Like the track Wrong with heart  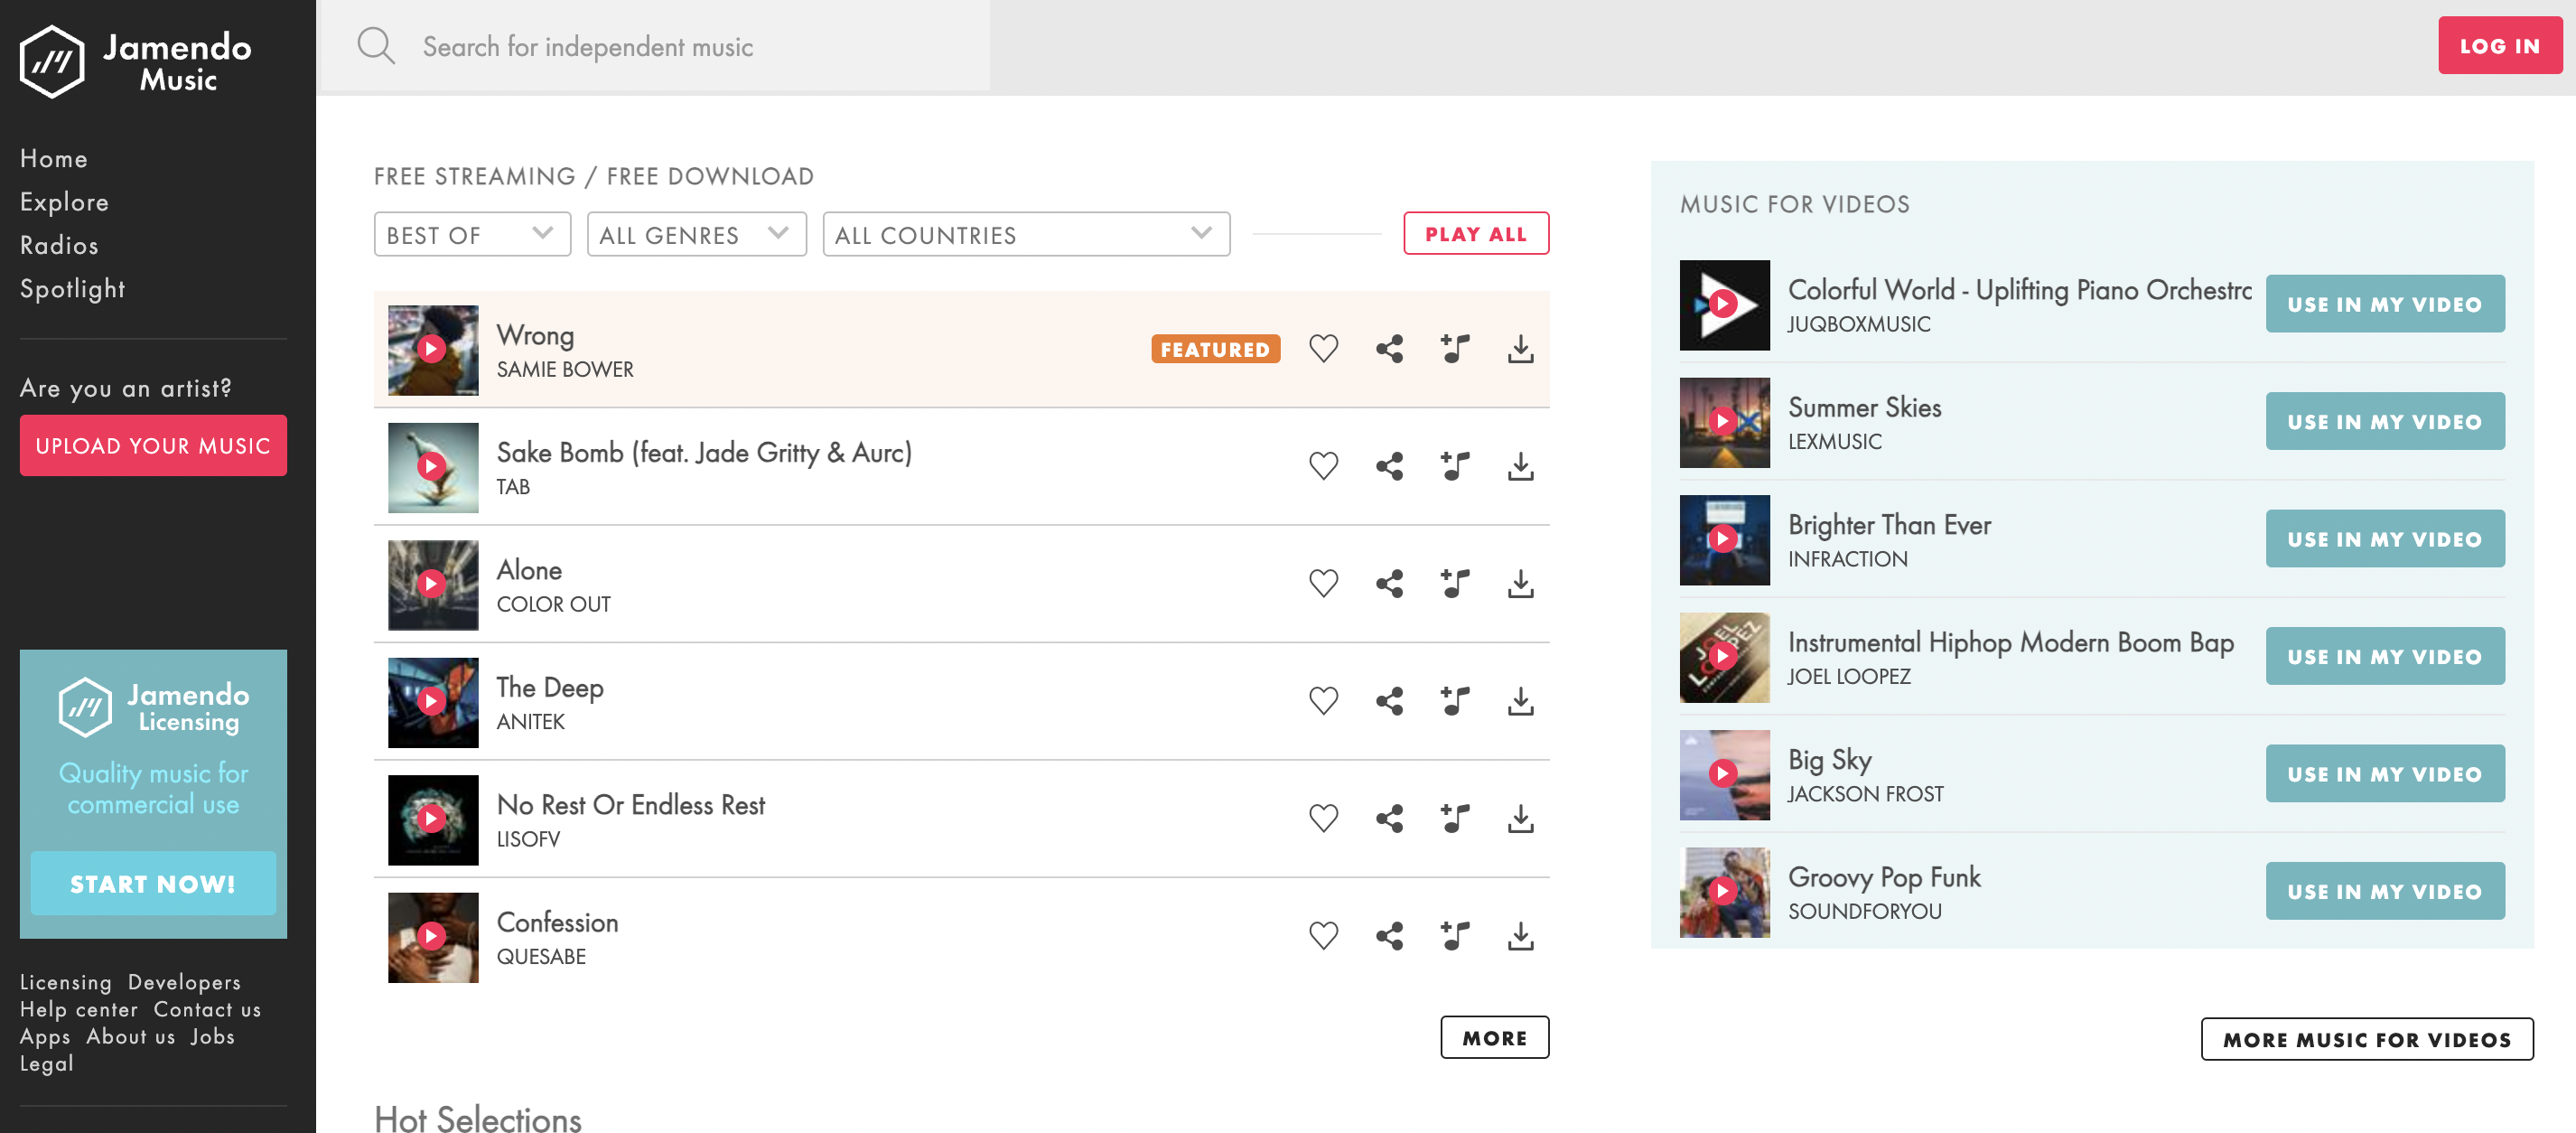click(x=1323, y=349)
